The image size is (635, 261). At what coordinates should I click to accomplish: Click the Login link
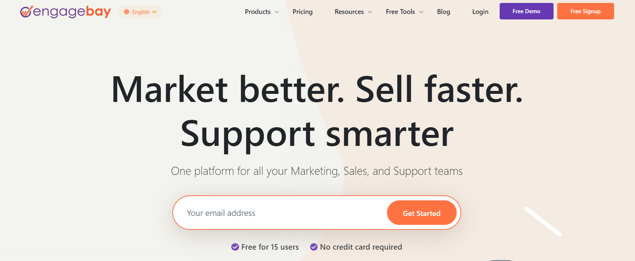[480, 12]
